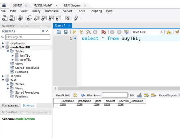180x138 pixels.
Task: Switch to the Management tab
Action: (x=10, y=105)
